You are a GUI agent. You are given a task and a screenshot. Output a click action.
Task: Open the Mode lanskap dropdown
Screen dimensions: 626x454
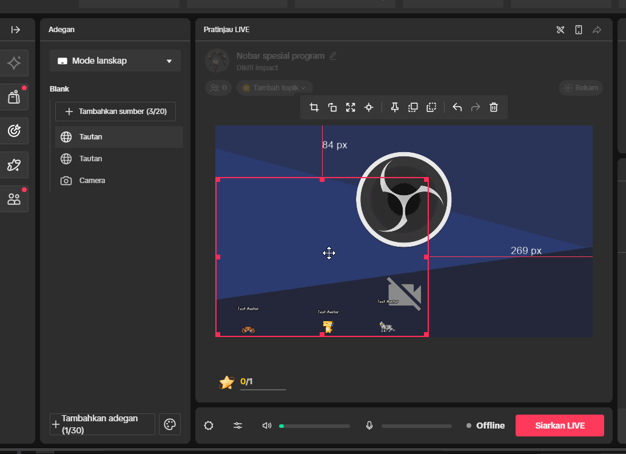[115, 61]
